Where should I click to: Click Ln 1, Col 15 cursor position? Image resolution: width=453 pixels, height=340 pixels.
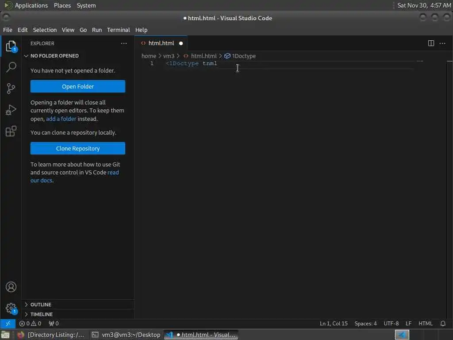(x=334, y=324)
